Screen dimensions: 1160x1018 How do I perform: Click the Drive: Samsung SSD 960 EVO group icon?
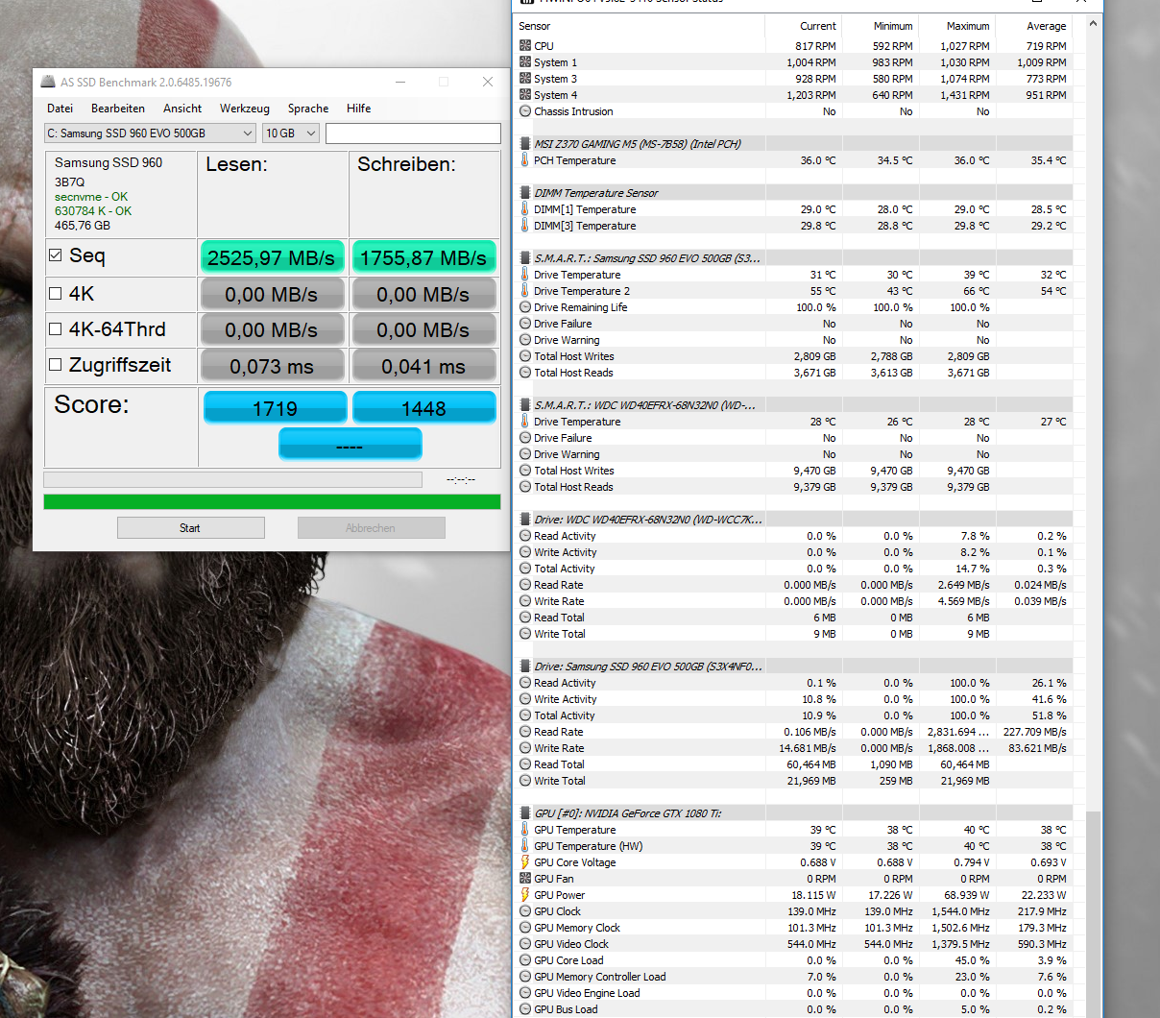click(x=525, y=666)
